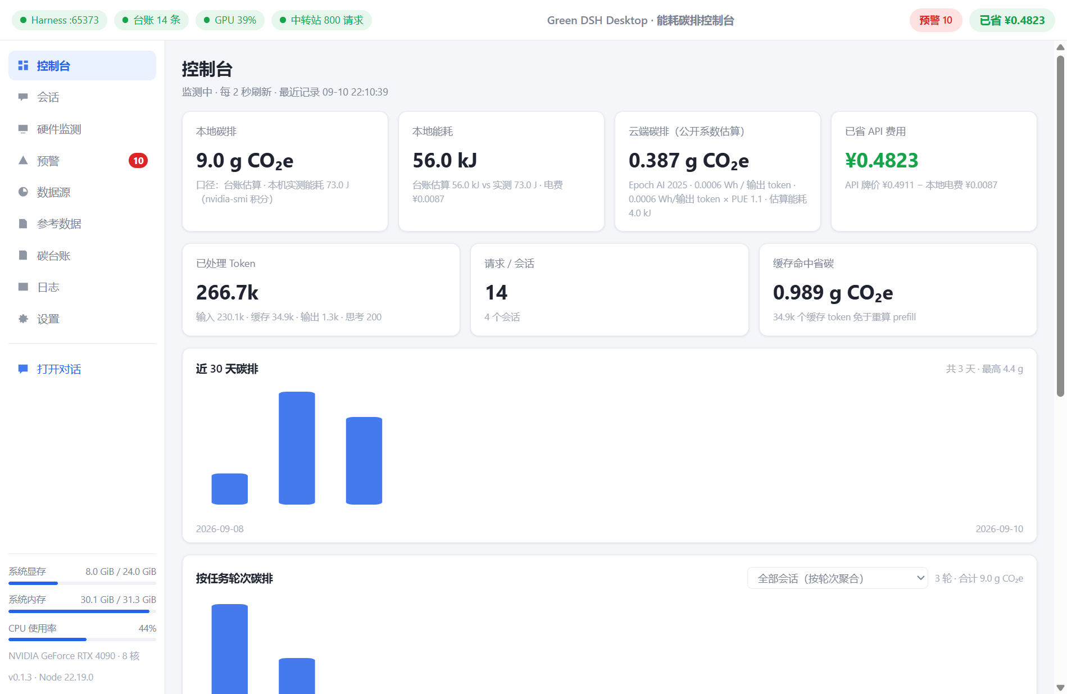Click the 0.387 g CO₂e cloud emission value
This screenshot has width=1067, height=694.
(x=688, y=161)
